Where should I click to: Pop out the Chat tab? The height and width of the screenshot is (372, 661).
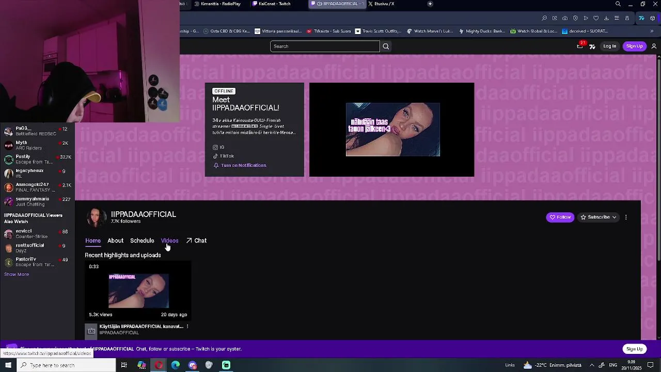point(196,241)
